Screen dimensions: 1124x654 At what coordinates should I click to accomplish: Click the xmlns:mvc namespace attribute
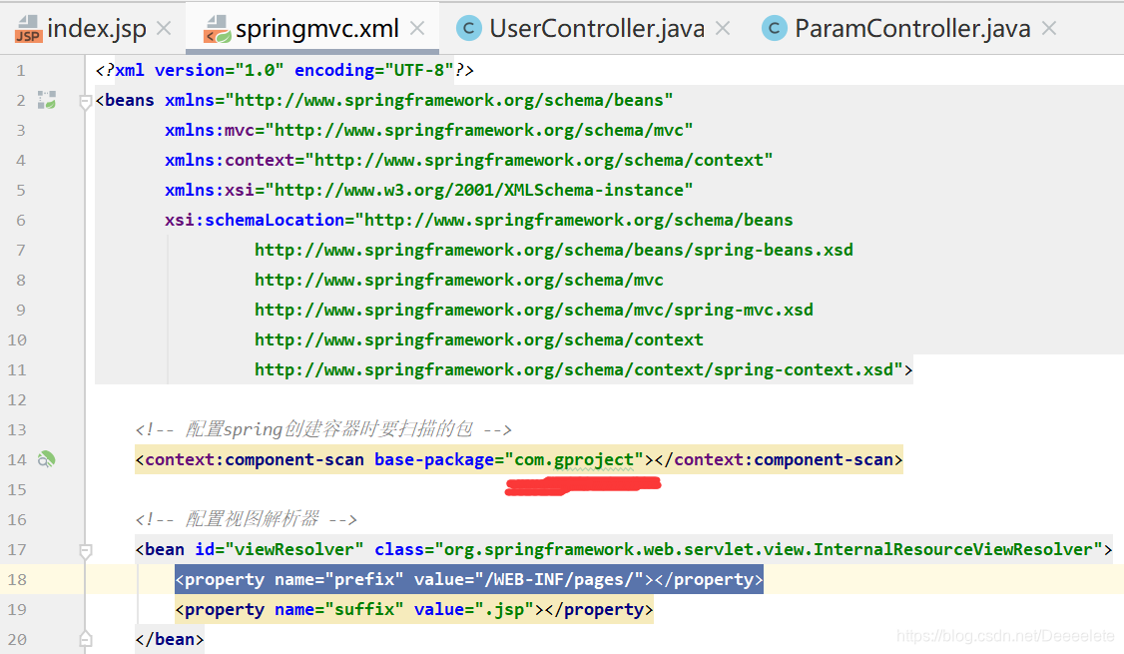point(428,130)
